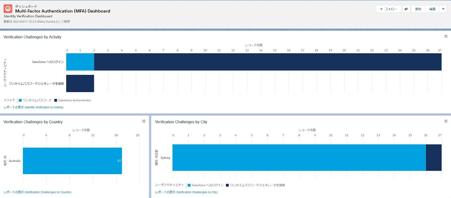Click the Verification Challenges by Activity heading
This screenshot has width=451, height=198.
tap(32, 37)
